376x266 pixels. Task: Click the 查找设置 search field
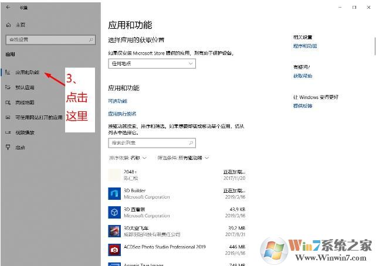click(x=50, y=40)
